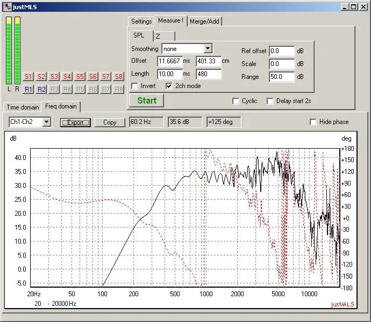Image resolution: width=371 pixels, height=322 pixels.
Task: Click the greyed R8 recall button
Action: coord(118,89)
